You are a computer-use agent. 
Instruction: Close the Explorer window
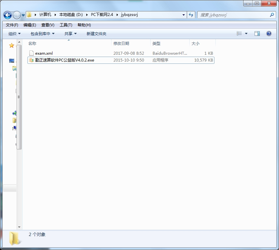pos(269,3)
